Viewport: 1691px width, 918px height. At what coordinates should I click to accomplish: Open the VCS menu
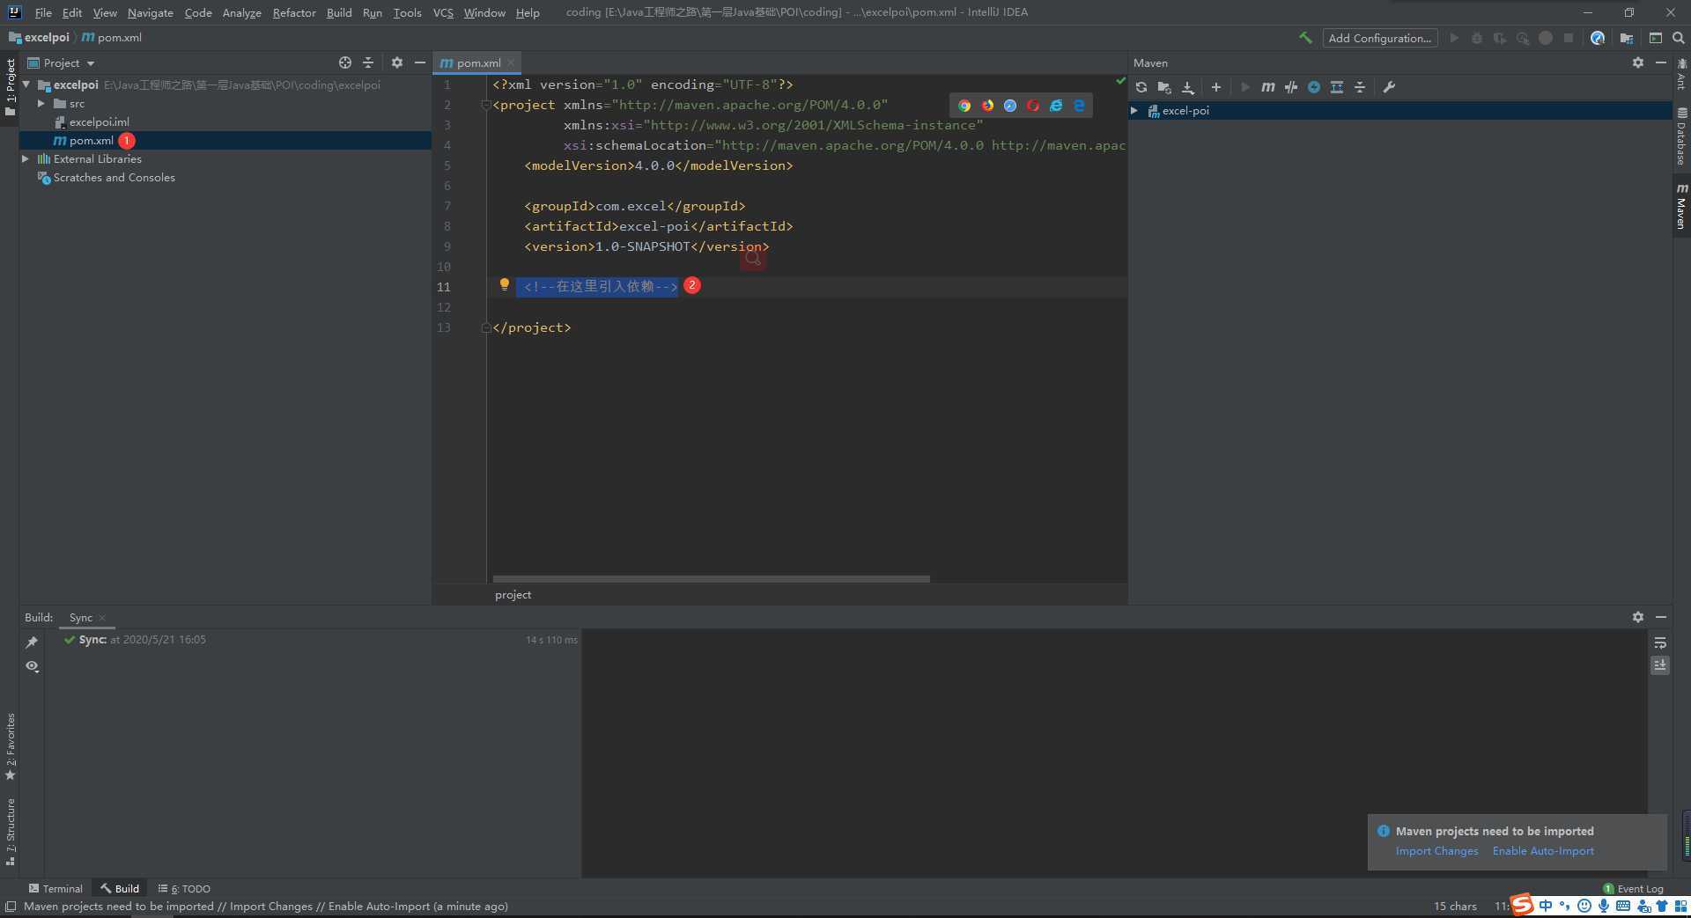point(443,12)
